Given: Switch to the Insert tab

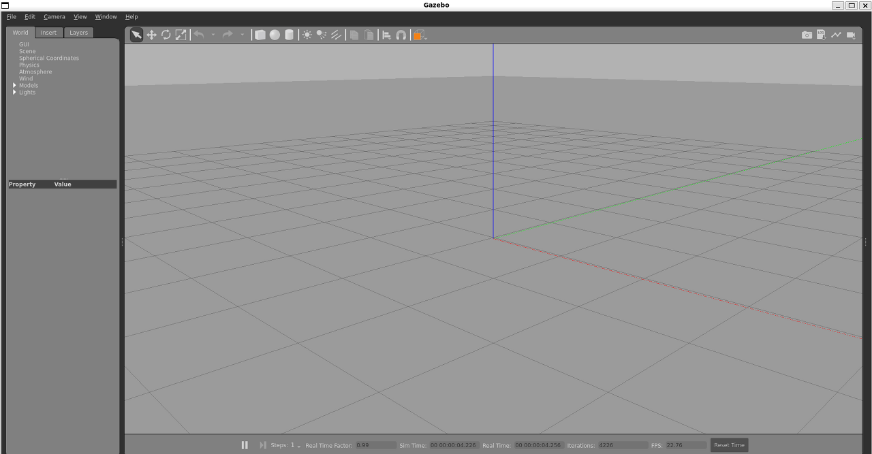Looking at the screenshot, I should (48, 33).
